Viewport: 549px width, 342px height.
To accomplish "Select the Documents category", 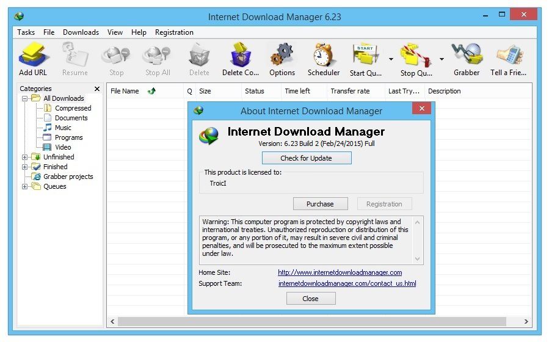I will [x=71, y=118].
